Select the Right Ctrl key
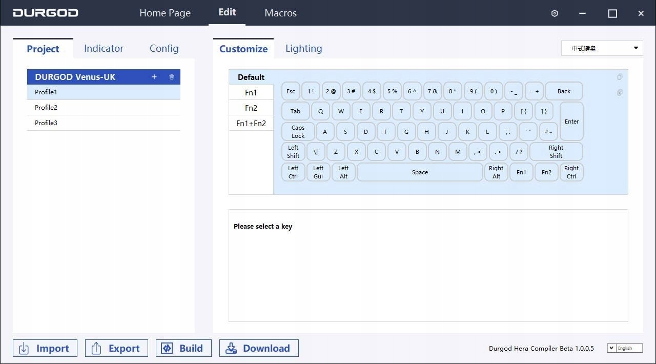The height and width of the screenshot is (364, 656). coord(571,172)
